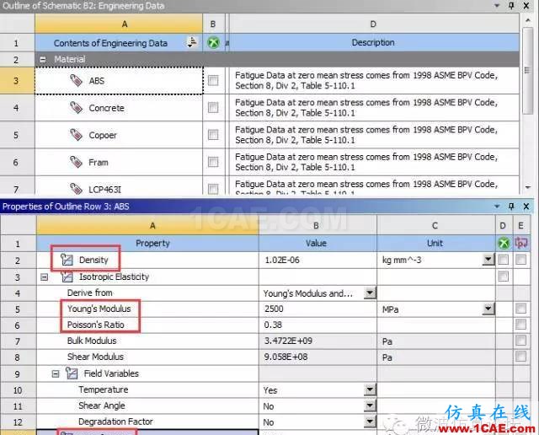Click the sort icon in Contents header

[192, 42]
